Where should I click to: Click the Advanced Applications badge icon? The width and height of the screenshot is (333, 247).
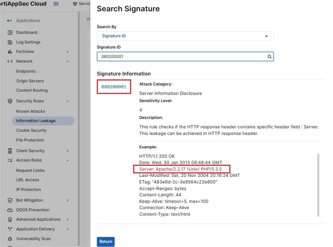pos(10,219)
